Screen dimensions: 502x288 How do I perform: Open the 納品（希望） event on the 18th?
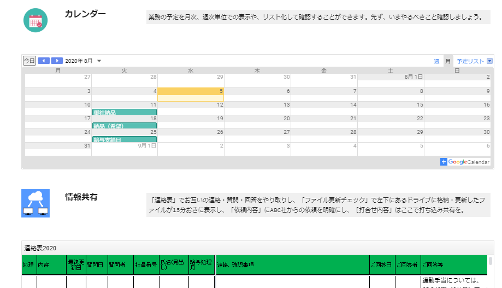coord(124,126)
